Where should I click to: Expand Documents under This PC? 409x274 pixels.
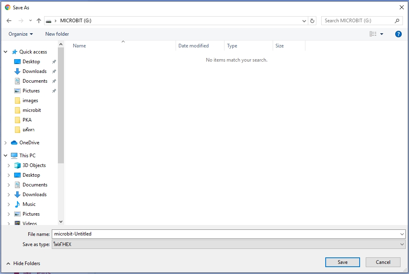8,185
